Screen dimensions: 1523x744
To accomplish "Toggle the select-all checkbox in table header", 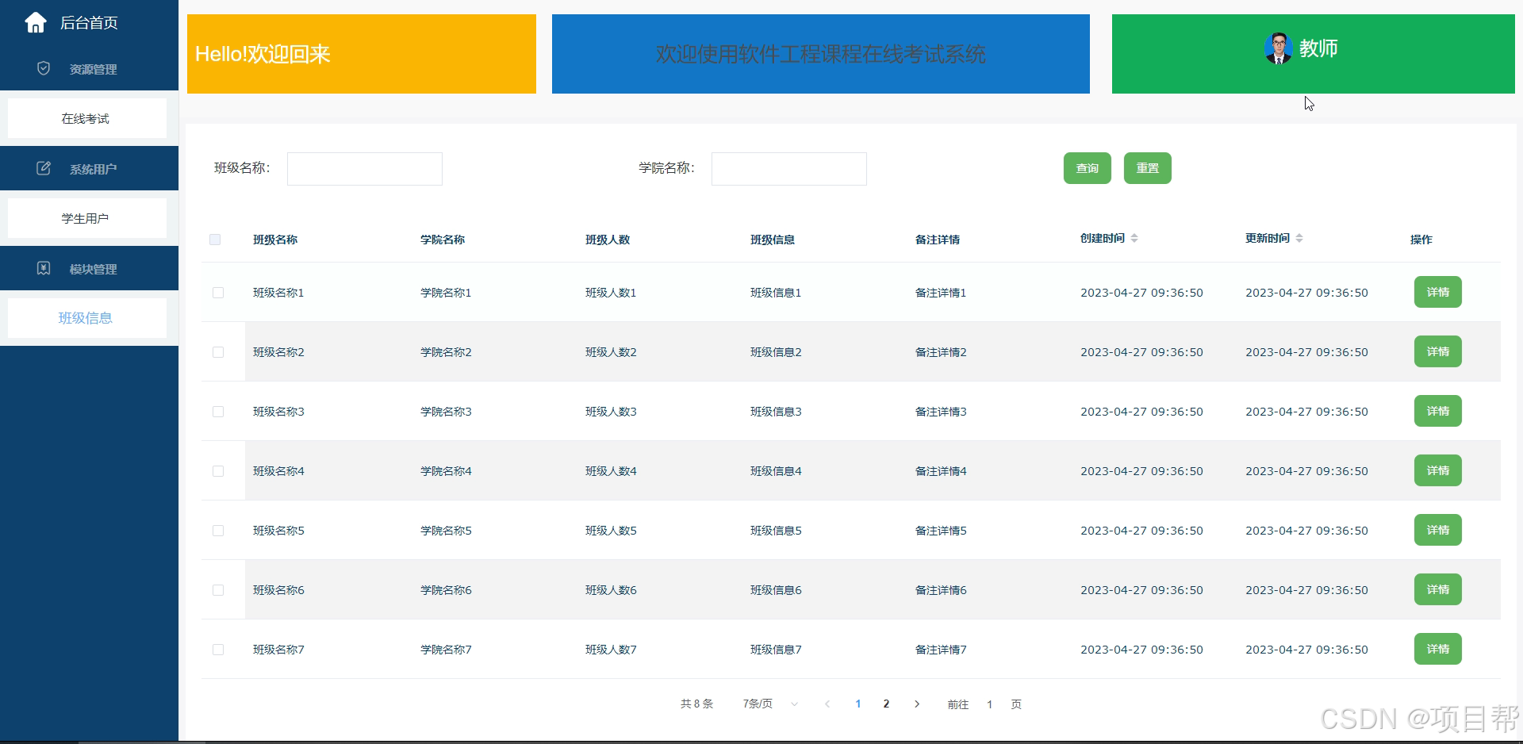I will 215,240.
